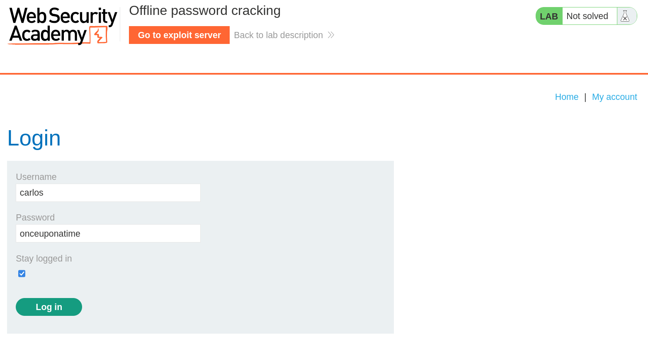The width and height of the screenshot is (648, 349).
Task: Click the Log in button
Action: coord(49,307)
